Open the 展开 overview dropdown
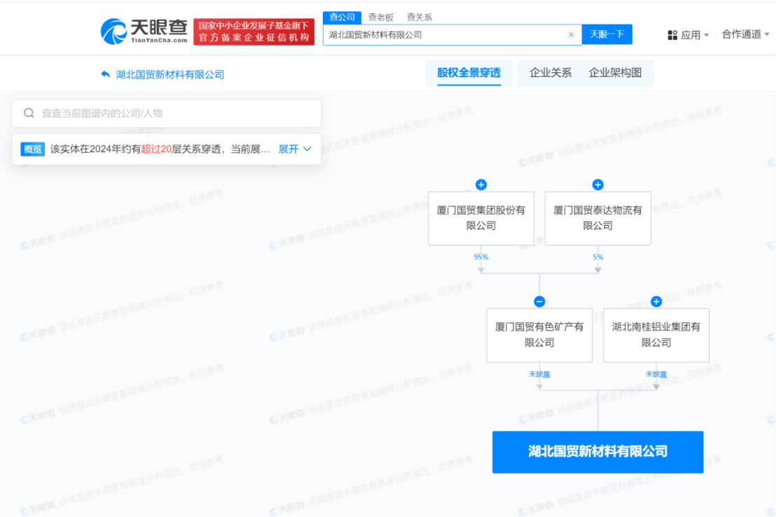776x517 pixels. click(295, 149)
